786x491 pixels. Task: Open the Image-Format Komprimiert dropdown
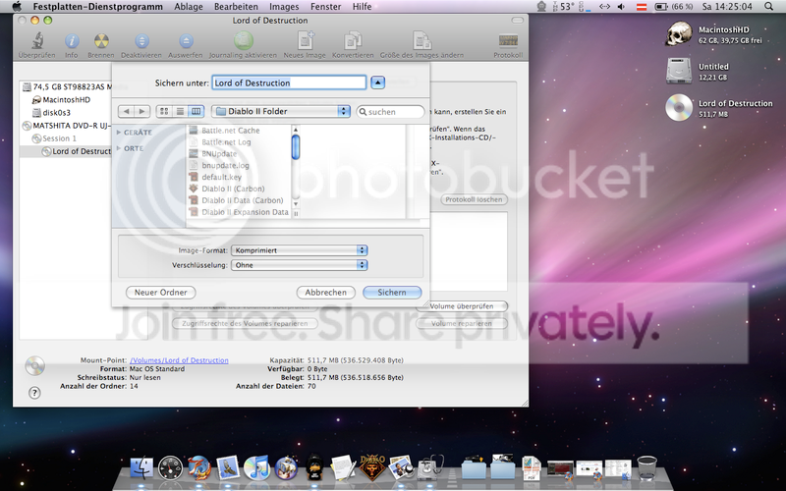tap(300, 250)
